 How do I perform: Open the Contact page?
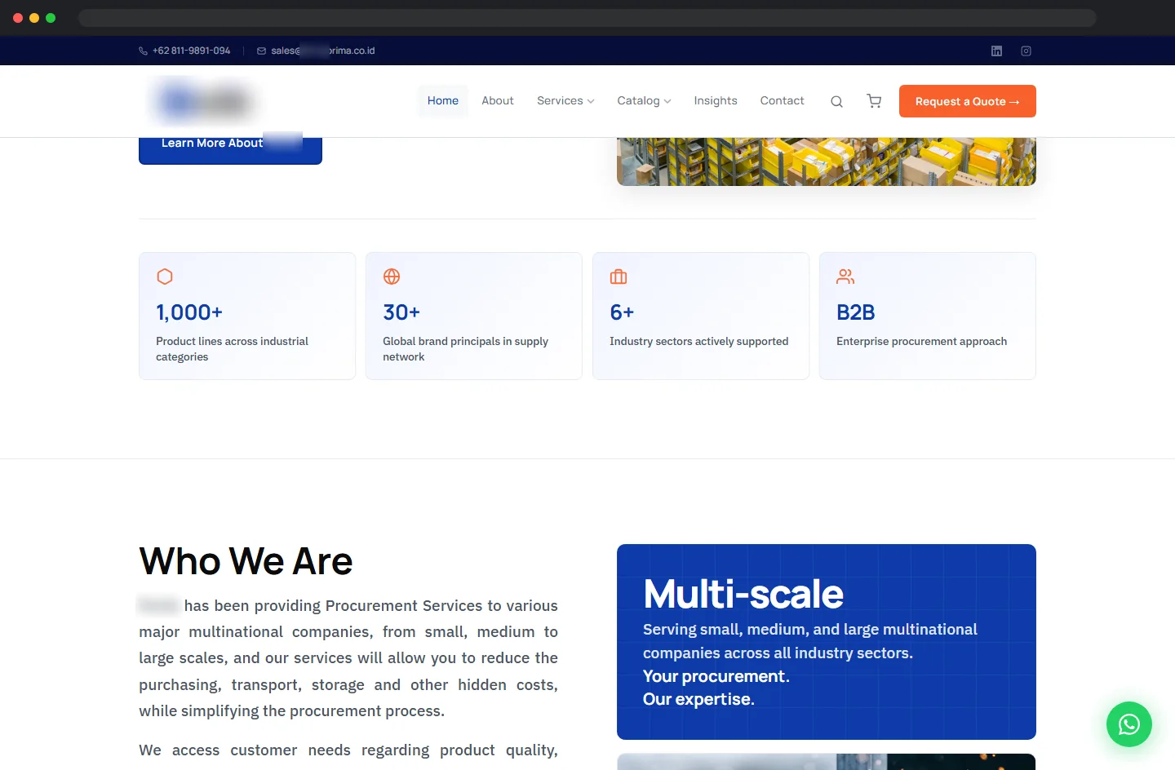click(782, 101)
